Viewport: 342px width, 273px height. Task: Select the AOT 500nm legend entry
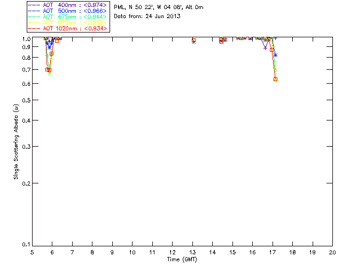click(67, 11)
